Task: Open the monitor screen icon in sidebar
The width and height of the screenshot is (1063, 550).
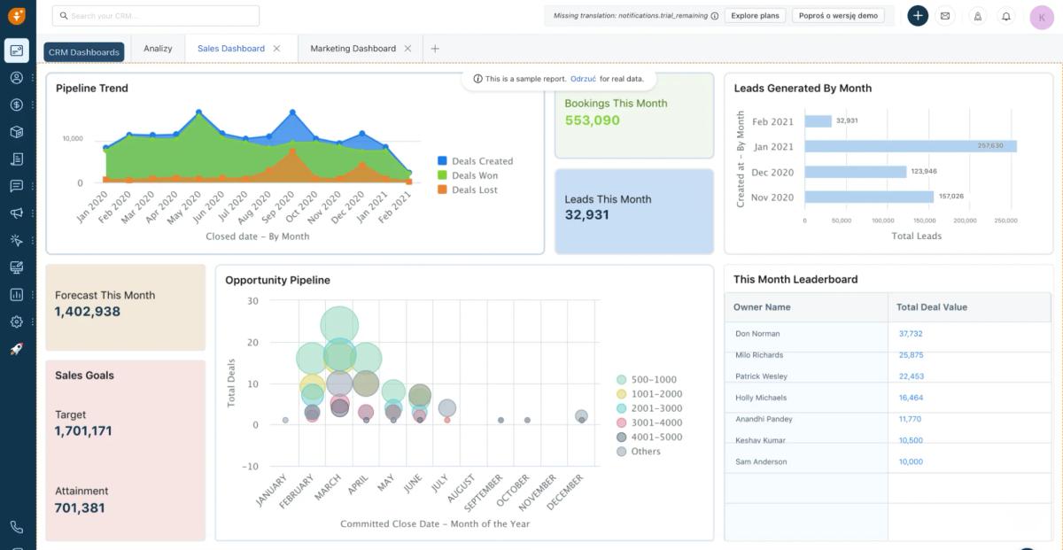Action: pyautogui.click(x=17, y=267)
